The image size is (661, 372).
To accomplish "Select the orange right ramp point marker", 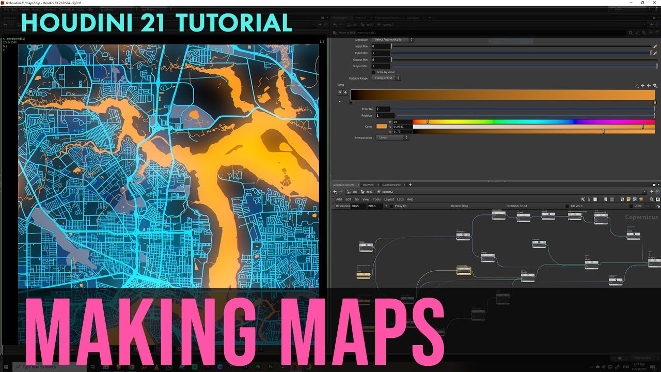I will click(655, 102).
